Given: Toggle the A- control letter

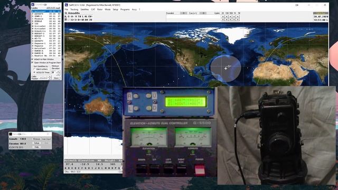Looking at the screenshot, I should click(73, 16).
